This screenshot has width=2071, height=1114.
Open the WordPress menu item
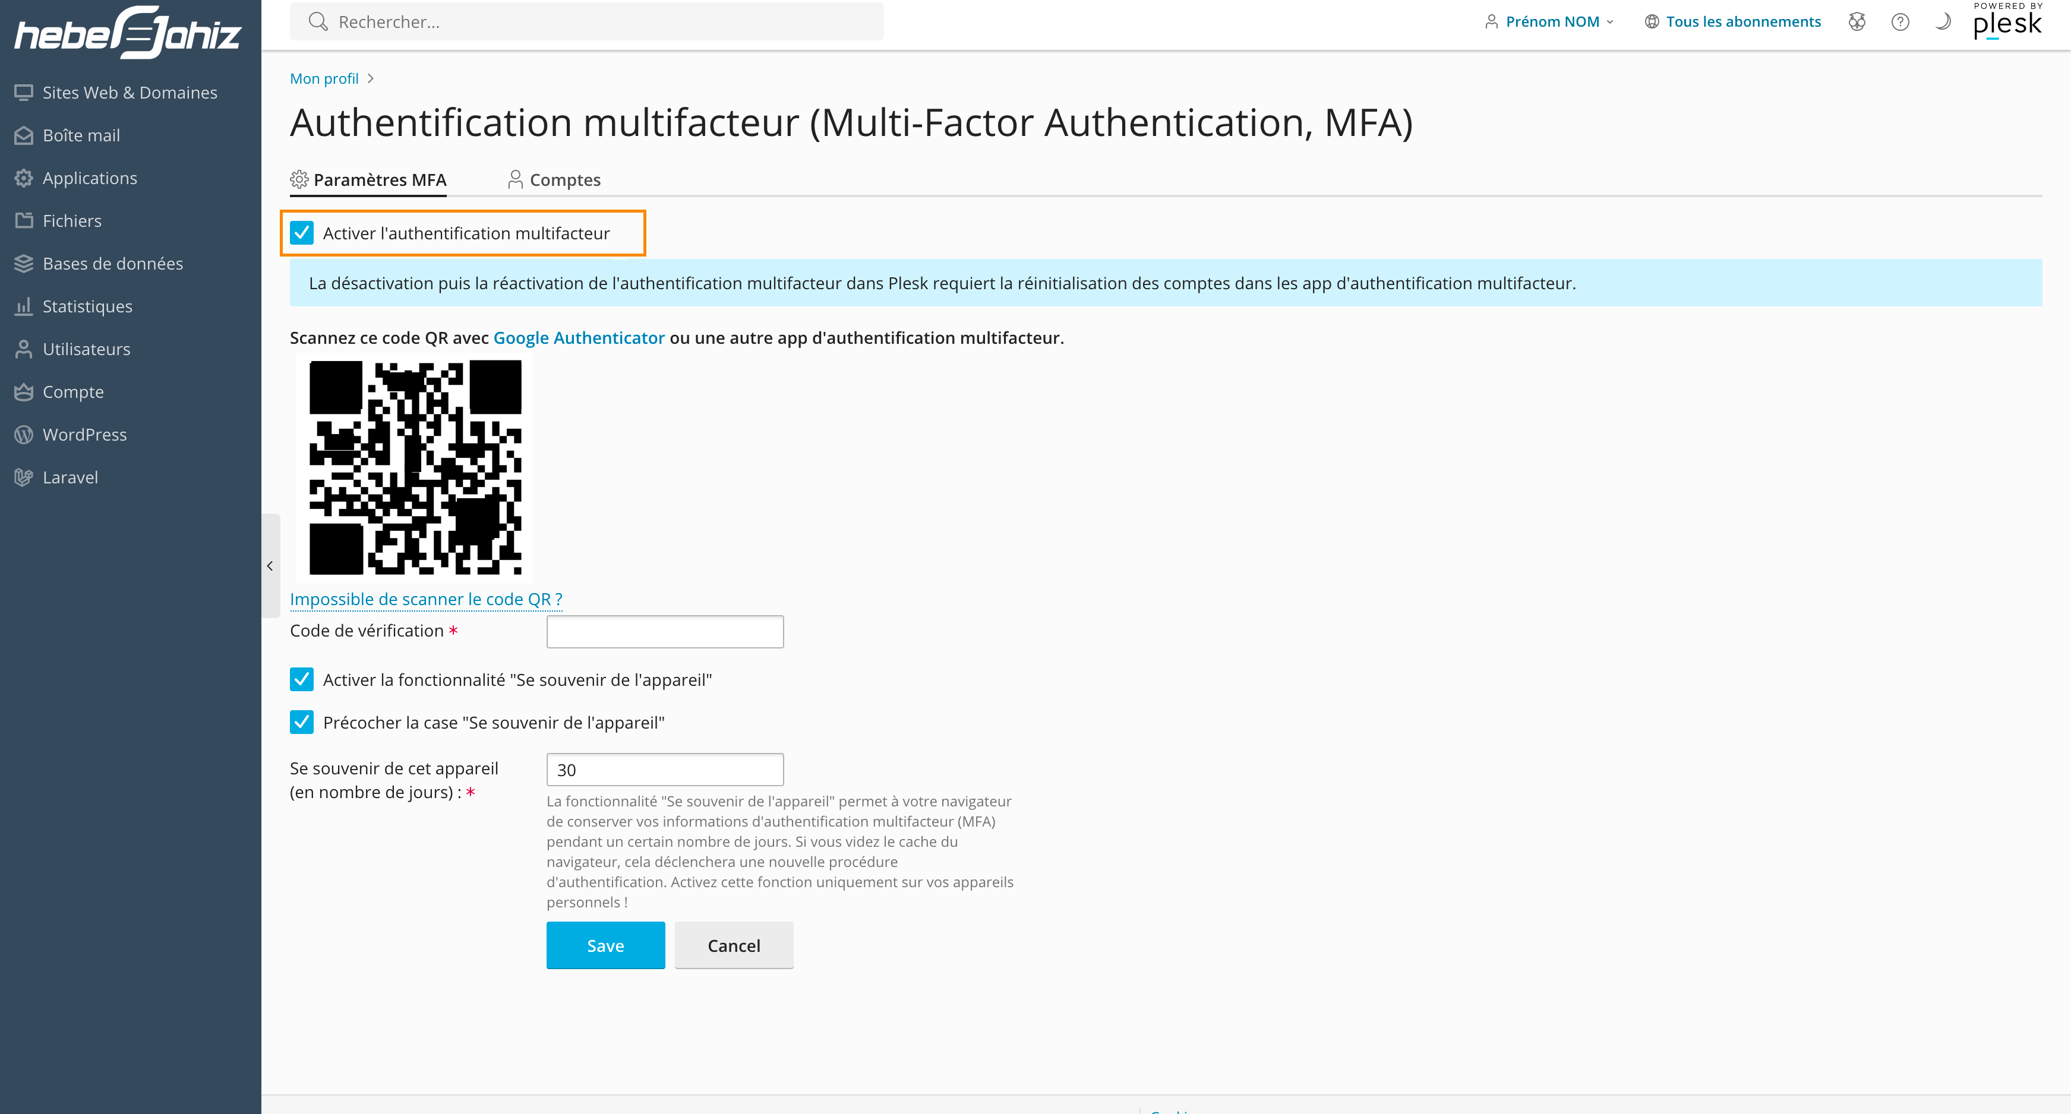(x=130, y=434)
